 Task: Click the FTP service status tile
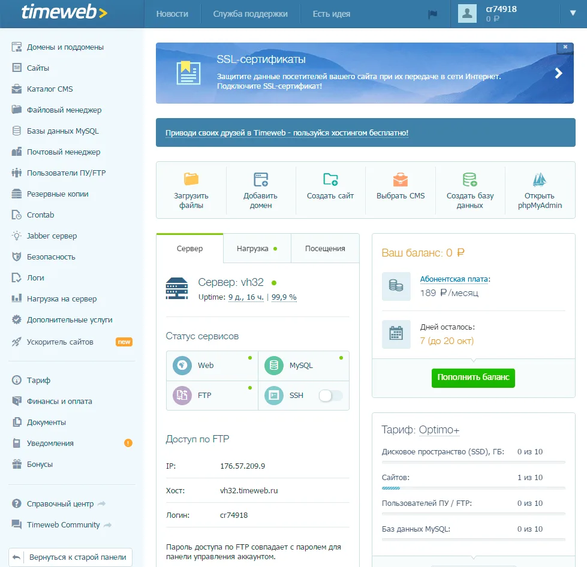[212, 395]
